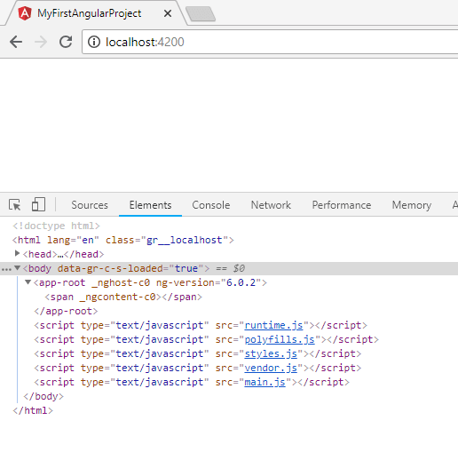View site information icon in address bar

click(x=94, y=42)
